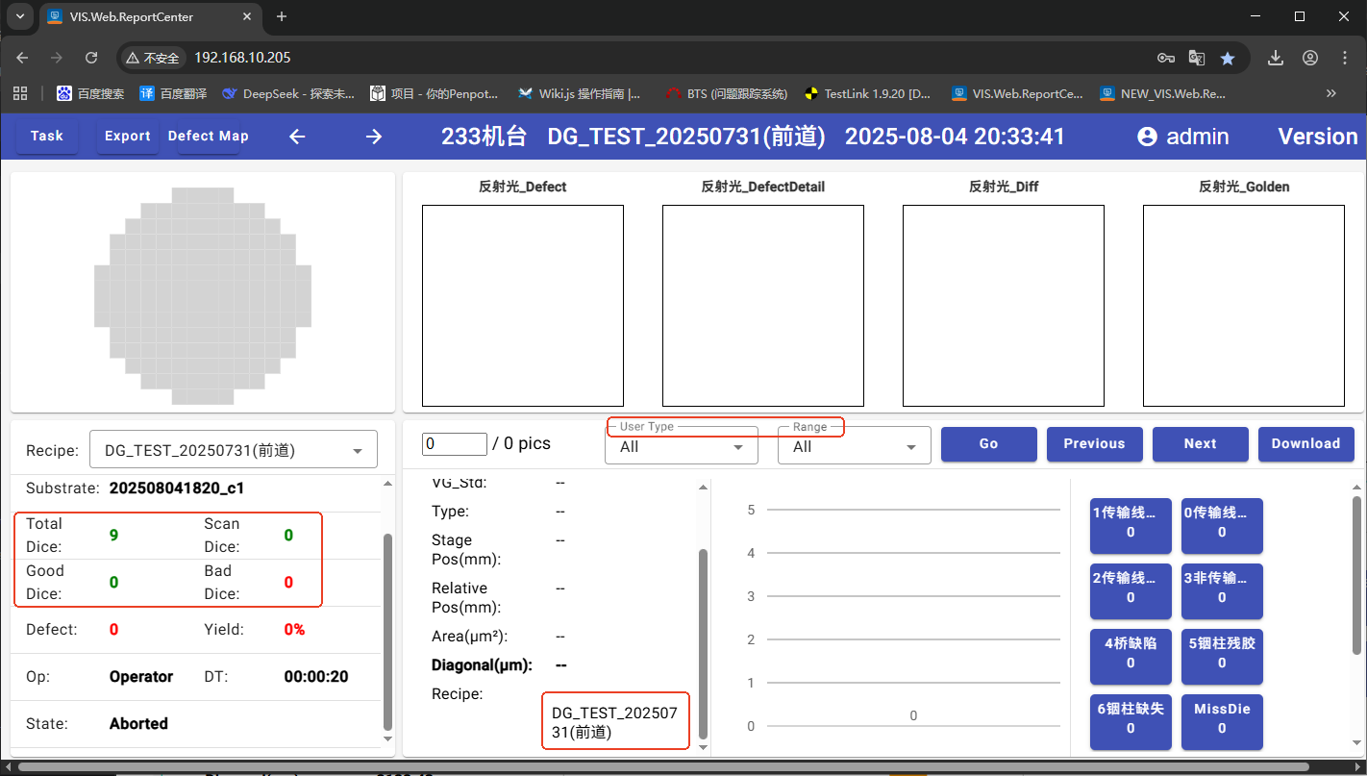1367x776 pixels.
Task: Click the left arrow previous record icon
Action: (297, 137)
